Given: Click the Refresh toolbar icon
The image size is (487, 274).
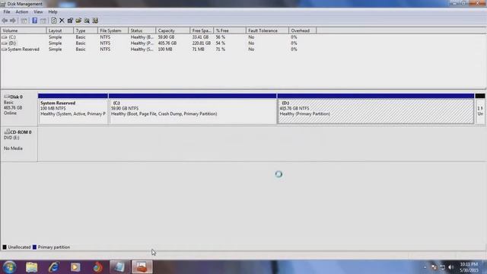Looking at the screenshot, I should coord(54,21).
